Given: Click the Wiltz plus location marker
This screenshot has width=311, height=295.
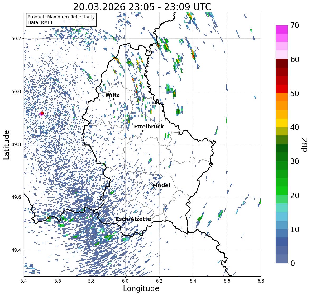Looking at the screenshot, I should click(x=113, y=99).
